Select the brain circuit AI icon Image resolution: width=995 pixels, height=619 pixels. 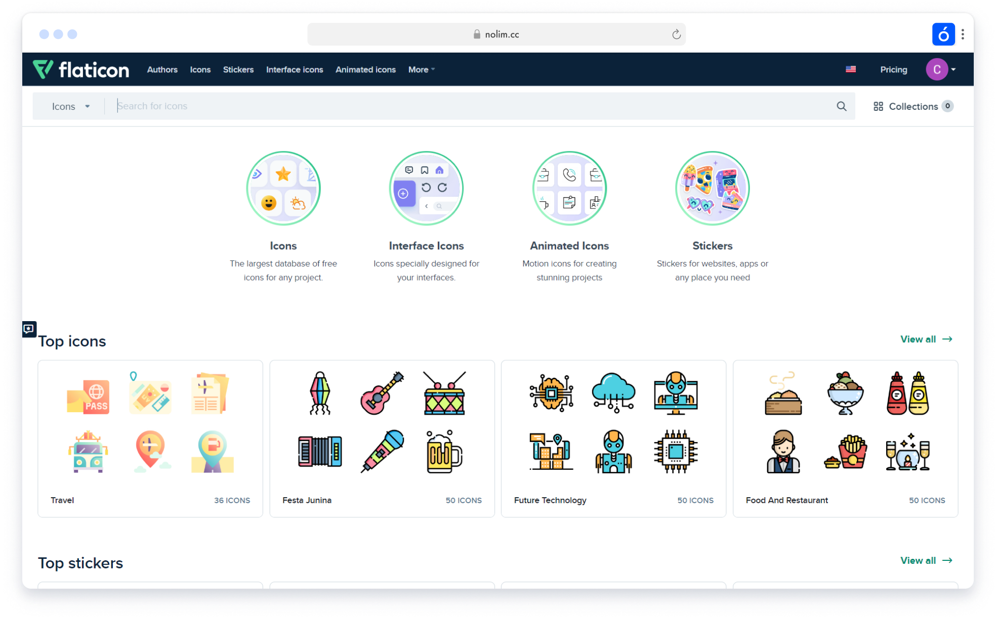(x=552, y=393)
